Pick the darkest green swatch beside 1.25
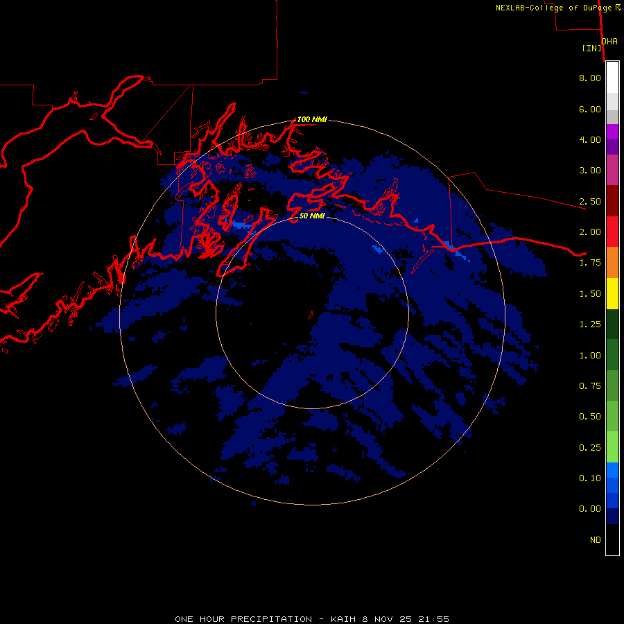 [612, 324]
